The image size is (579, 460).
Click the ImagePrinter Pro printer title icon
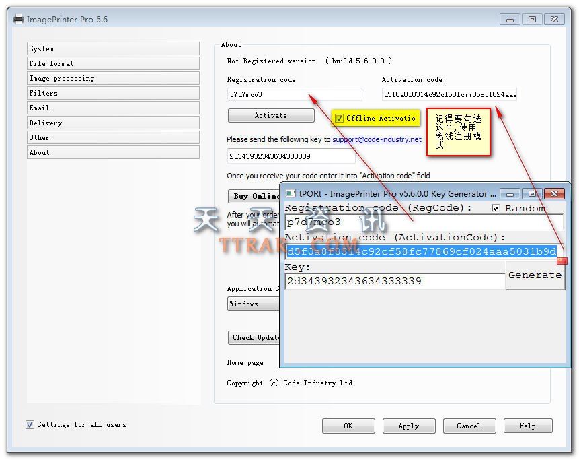coord(19,19)
